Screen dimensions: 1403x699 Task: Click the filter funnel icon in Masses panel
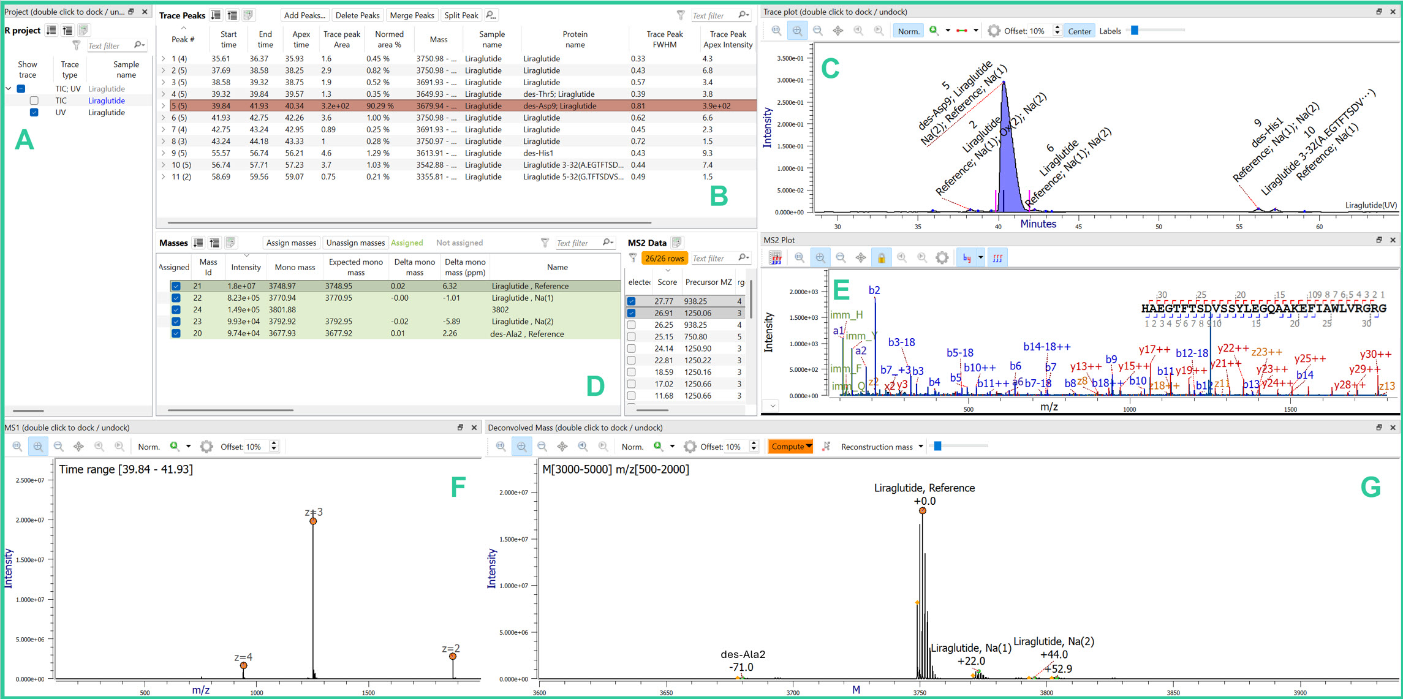545,243
